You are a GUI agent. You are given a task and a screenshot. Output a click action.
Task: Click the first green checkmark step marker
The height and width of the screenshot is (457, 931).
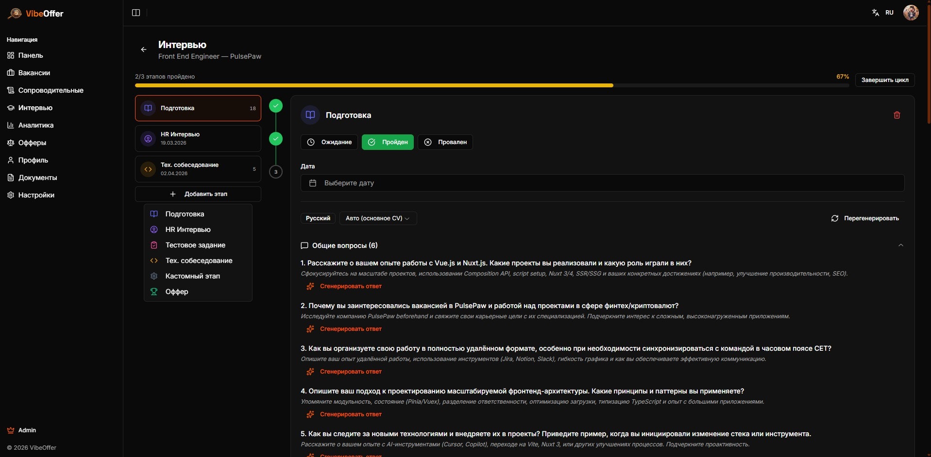click(276, 106)
